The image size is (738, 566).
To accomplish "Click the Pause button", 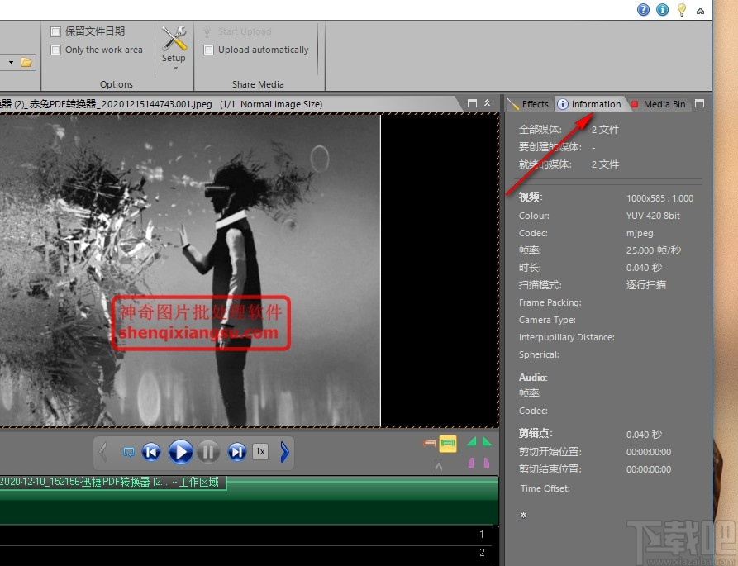I will point(208,452).
